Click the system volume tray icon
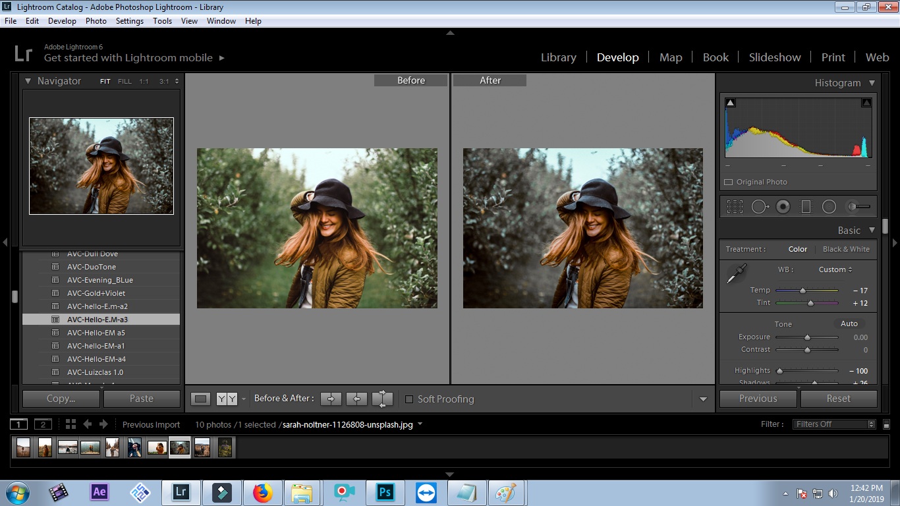This screenshot has height=506, width=900. [x=833, y=493]
